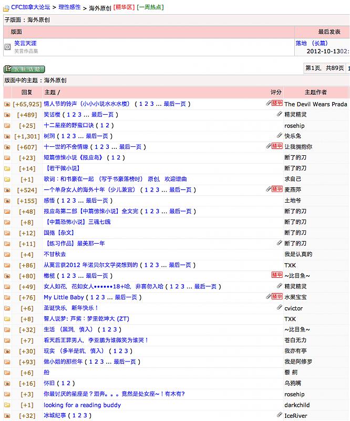The width and height of the screenshot is (350, 421).
Task: Click folder icon beside 树洞 thread
Action: point(7,136)
